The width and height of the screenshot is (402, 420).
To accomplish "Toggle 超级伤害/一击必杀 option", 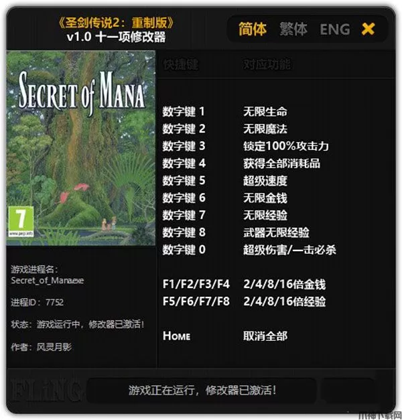I will click(289, 250).
